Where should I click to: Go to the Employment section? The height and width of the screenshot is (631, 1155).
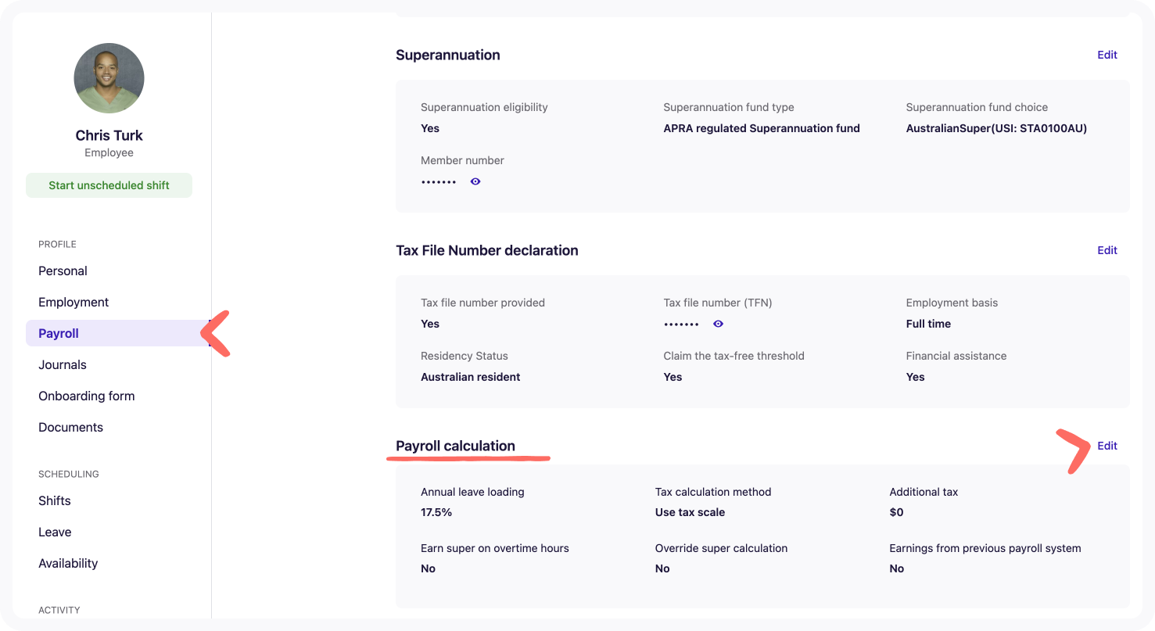(x=74, y=303)
